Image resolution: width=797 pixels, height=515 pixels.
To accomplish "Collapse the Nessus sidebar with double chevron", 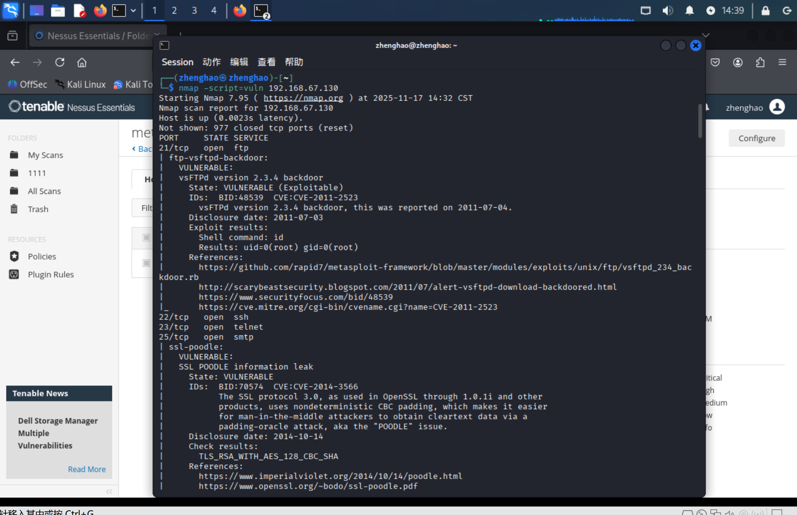I will tap(109, 491).
